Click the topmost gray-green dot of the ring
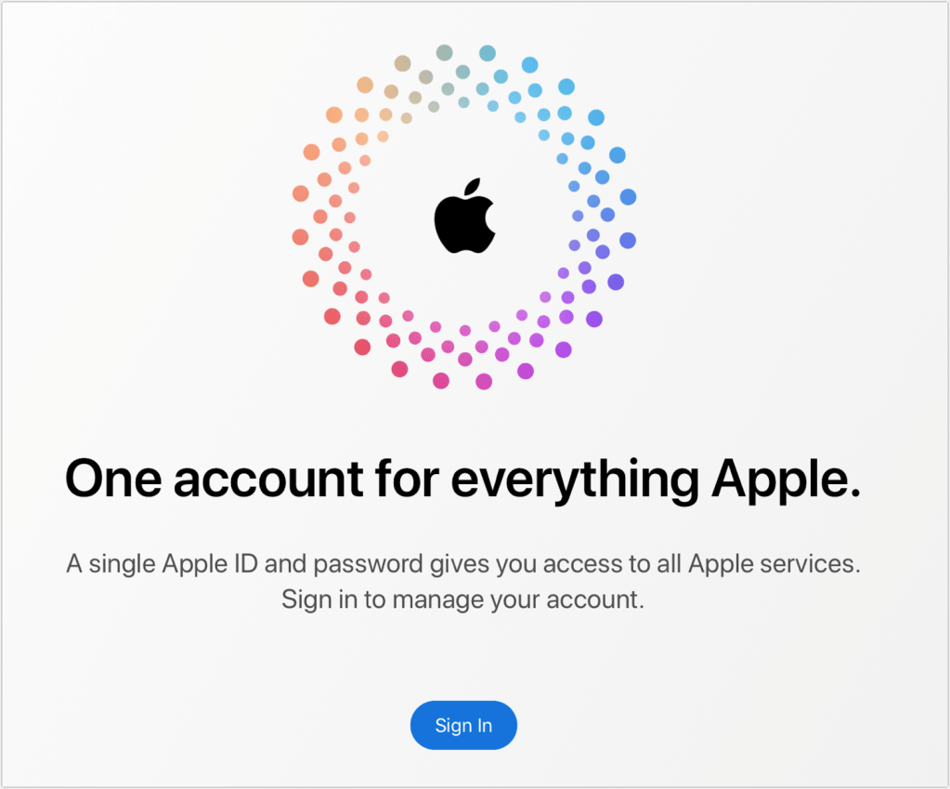 (445, 52)
